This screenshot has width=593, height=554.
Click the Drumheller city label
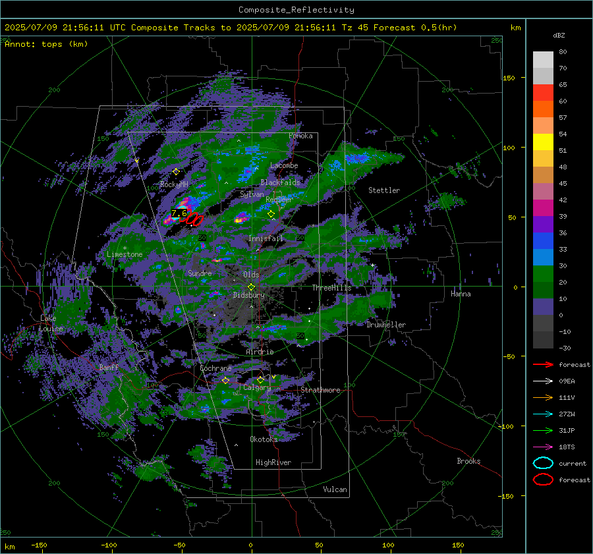point(386,325)
